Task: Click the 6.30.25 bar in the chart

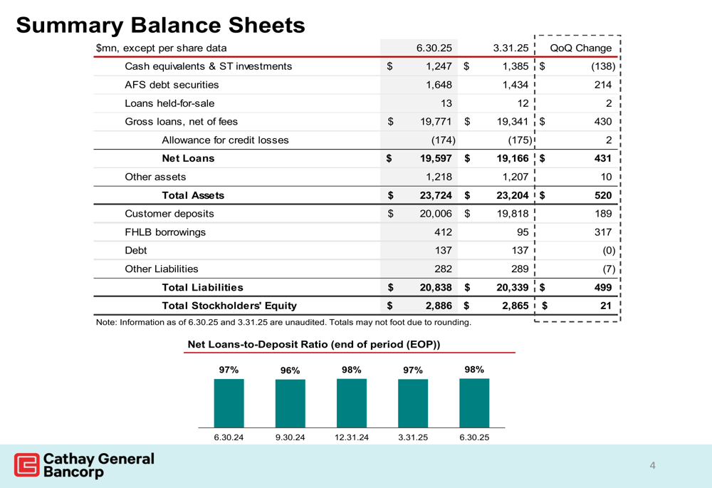Action: (474, 403)
